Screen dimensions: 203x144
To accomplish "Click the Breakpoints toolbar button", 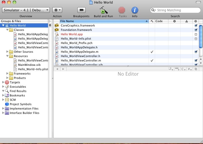I will pyautogui.click(x=82, y=10).
